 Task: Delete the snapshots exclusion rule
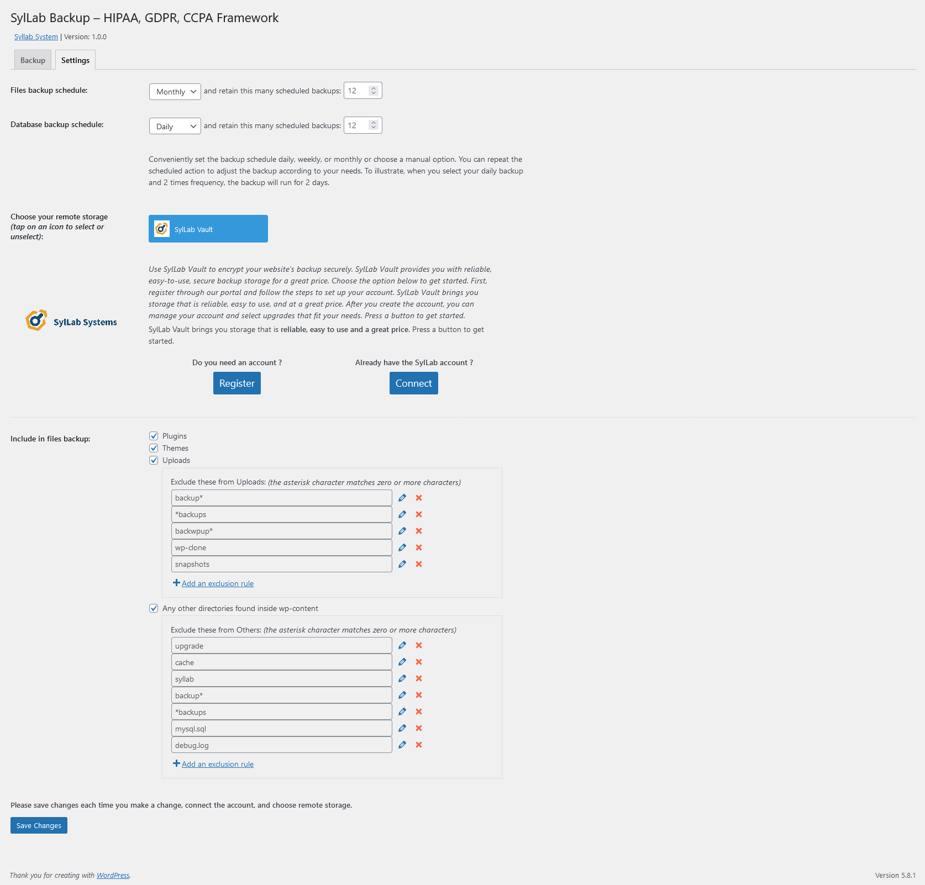[x=419, y=564]
